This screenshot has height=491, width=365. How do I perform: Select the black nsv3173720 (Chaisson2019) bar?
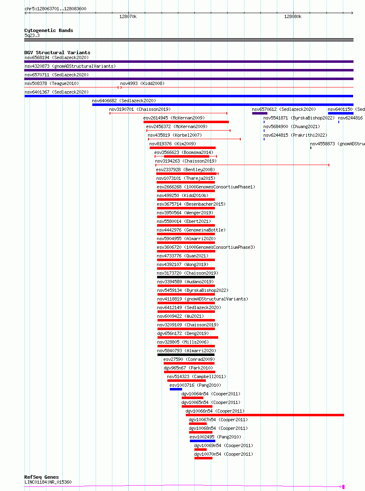tap(186, 277)
